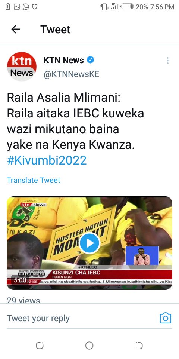The width and height of the screenshot is (179, 359).
Task: Tap the WhatsApp notification icon in status bar
Action: (x=26, y=7)
